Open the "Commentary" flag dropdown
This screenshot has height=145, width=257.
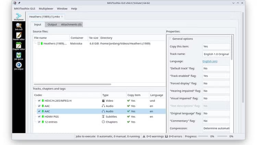coord(216,121)
